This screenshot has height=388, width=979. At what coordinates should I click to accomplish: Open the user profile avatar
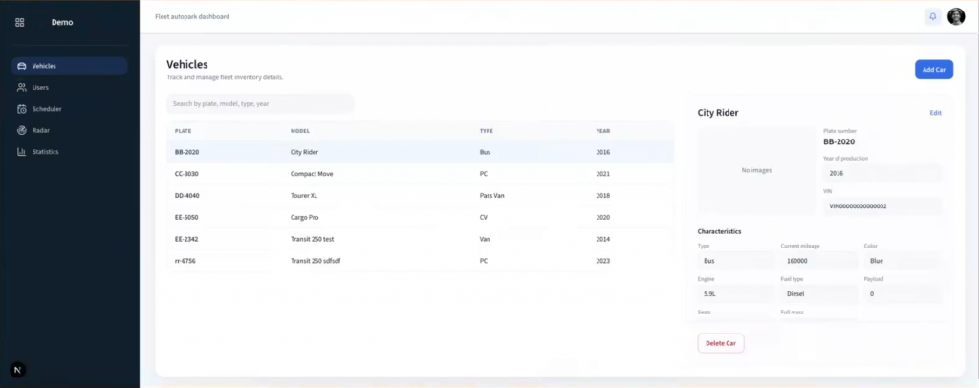(x=956, y=16)
